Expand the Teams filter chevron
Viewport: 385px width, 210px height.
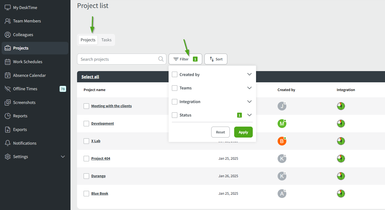point(249,88)
